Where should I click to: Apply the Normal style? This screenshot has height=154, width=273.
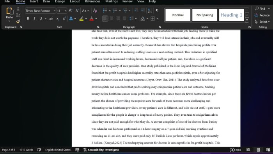(x=178, y=15)
